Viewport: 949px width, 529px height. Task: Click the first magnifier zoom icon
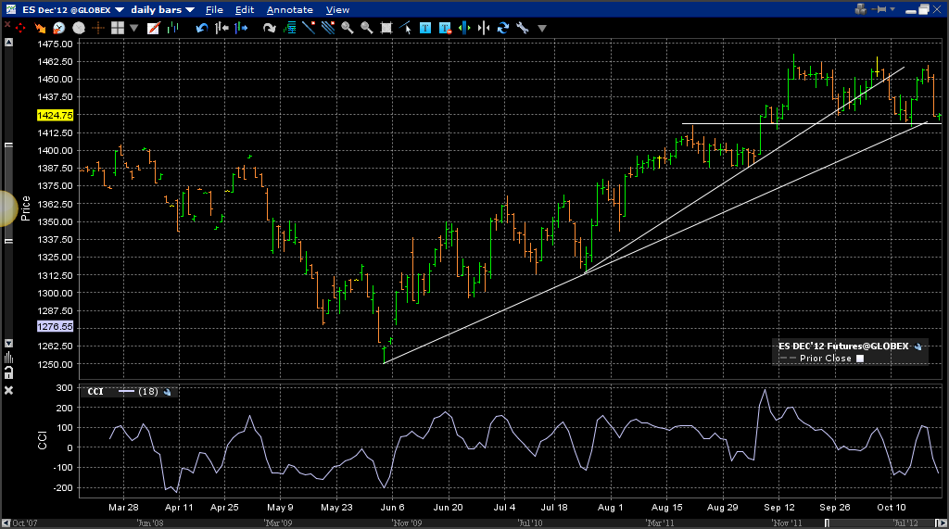click(x=348, y=28)
